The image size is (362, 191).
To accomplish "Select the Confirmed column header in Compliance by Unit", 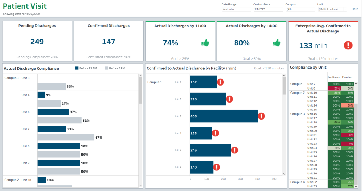I will coord(334,77).
